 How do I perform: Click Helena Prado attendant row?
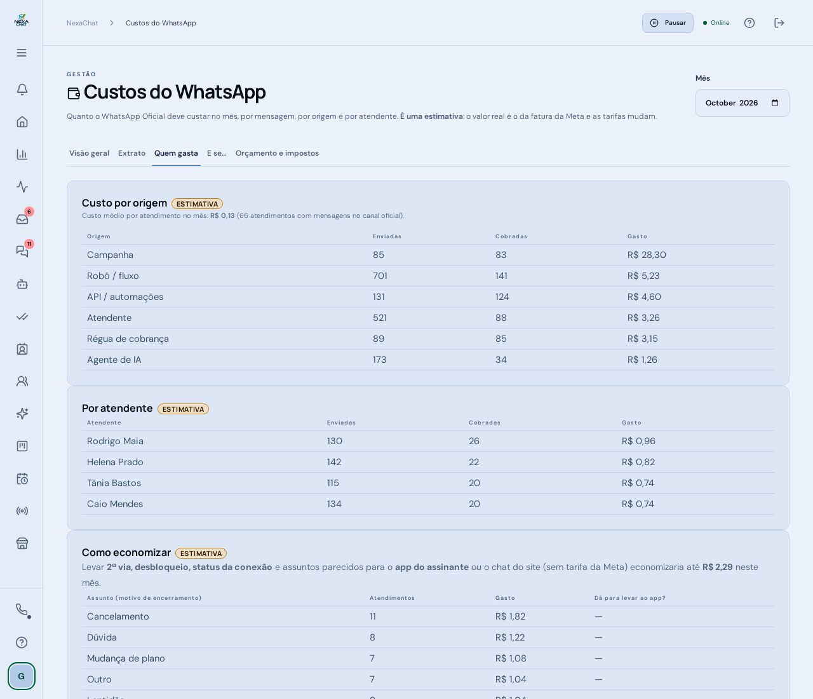(428, 462)
